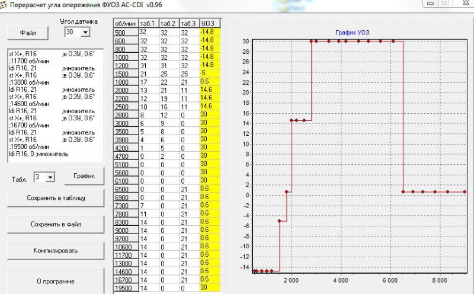Click the graph data point at -5 degrees
Image resolution: width=474 pixels, height=294 pixels.
280,220
